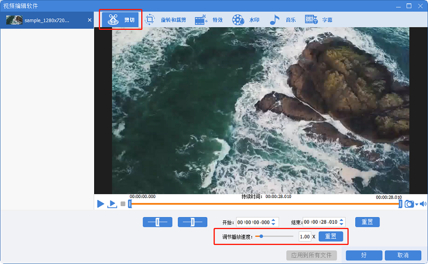Stop video playback
This screenshot has width=428, height=264.
coord(123,204)
